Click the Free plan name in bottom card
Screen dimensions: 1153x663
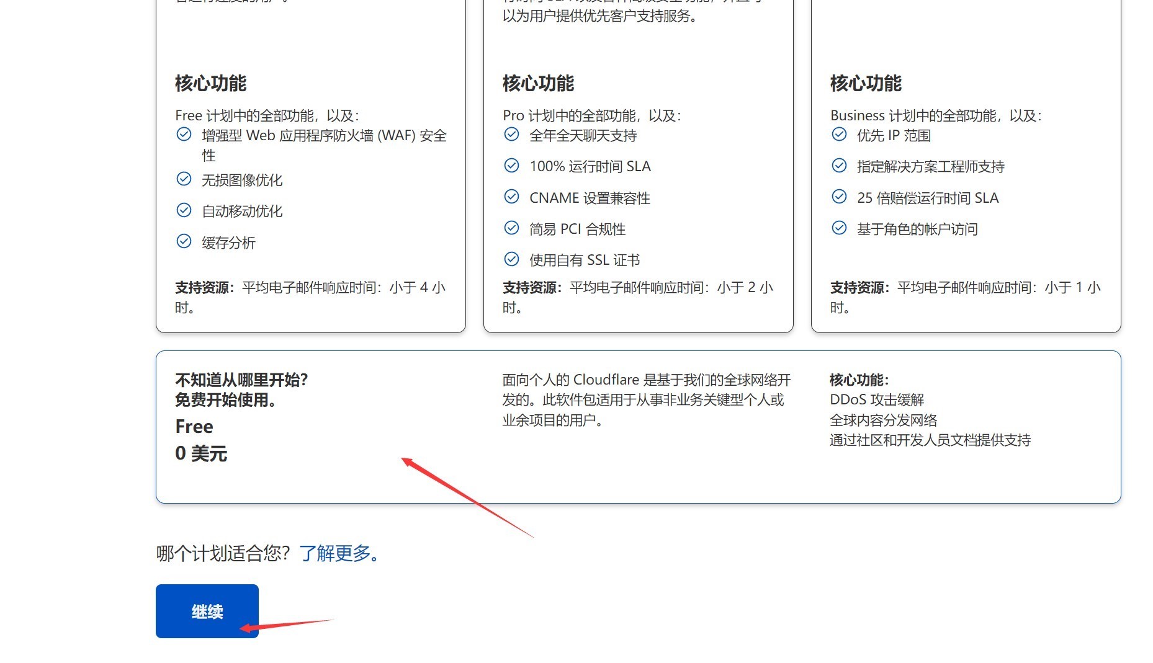pos(194,426)
